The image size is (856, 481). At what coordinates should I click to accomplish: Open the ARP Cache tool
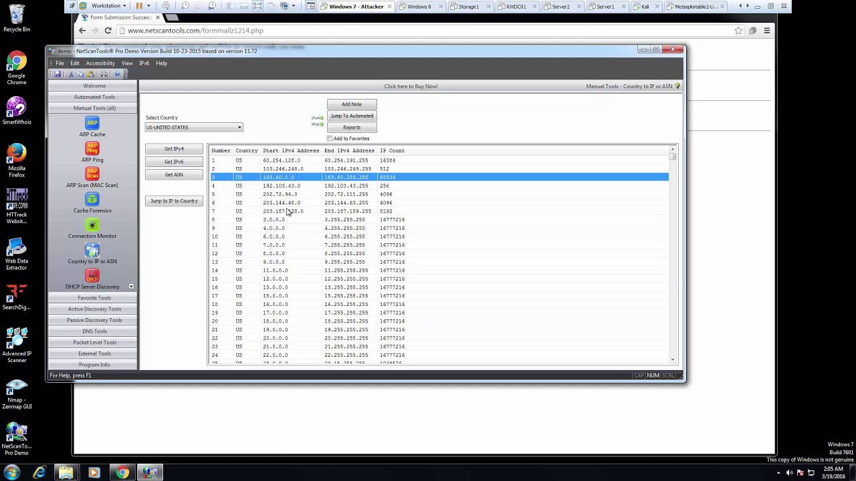(92, 123)
